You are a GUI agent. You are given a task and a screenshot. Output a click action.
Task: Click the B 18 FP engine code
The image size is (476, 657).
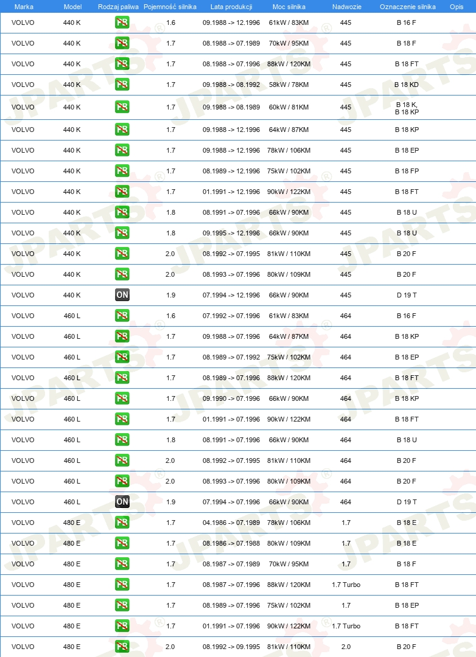(x=407, y=171)
